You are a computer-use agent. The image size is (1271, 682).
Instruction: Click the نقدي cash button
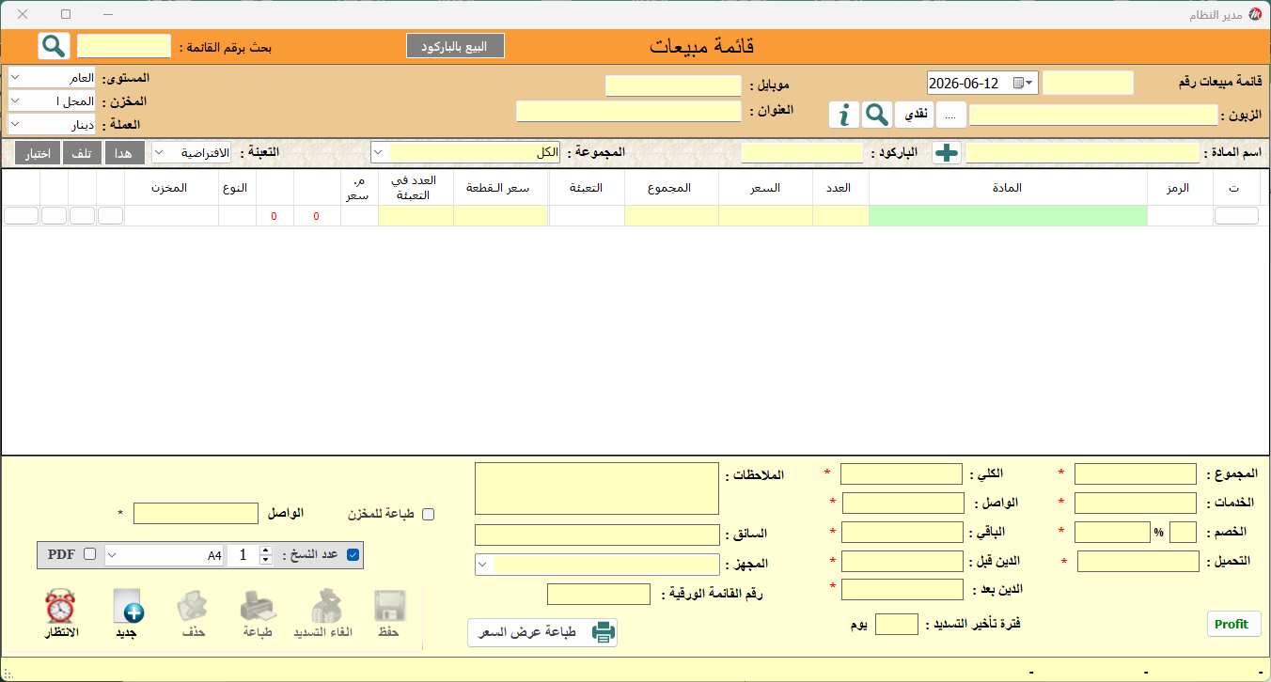click(x=914, y=115)
